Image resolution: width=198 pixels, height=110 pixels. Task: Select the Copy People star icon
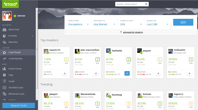click(x=5, y=52)
